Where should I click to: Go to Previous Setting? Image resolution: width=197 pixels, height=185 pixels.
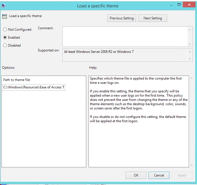point(122,18)
